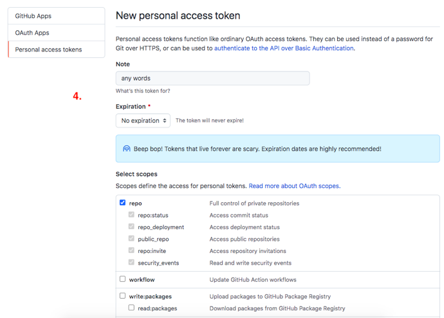Open the Basic Authentication API link
Screen dimensions: 444x318
284,48
